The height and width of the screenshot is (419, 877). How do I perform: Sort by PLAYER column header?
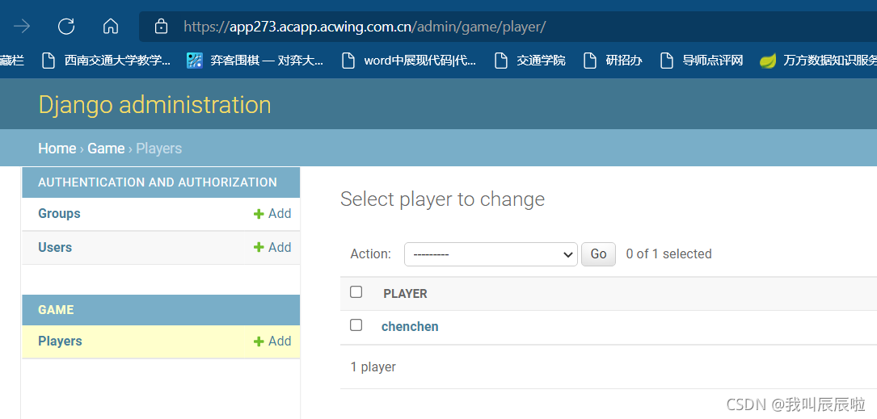pyautogui.click(x=406, y=294)
